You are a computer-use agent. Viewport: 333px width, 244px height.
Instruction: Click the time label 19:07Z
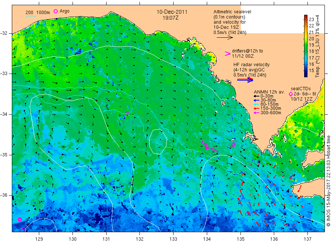click(x=171, y=18)
